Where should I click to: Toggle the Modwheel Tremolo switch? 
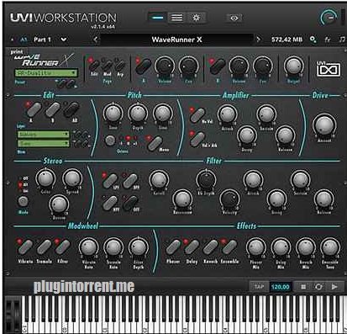pyautogui.click(x=44, y=247)
